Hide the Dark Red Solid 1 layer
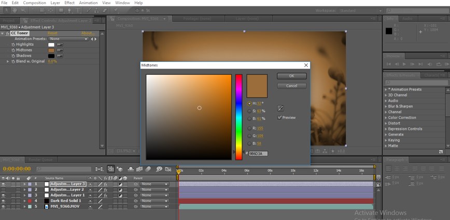The height and width of the screenshot is (220, 450). 4,201
